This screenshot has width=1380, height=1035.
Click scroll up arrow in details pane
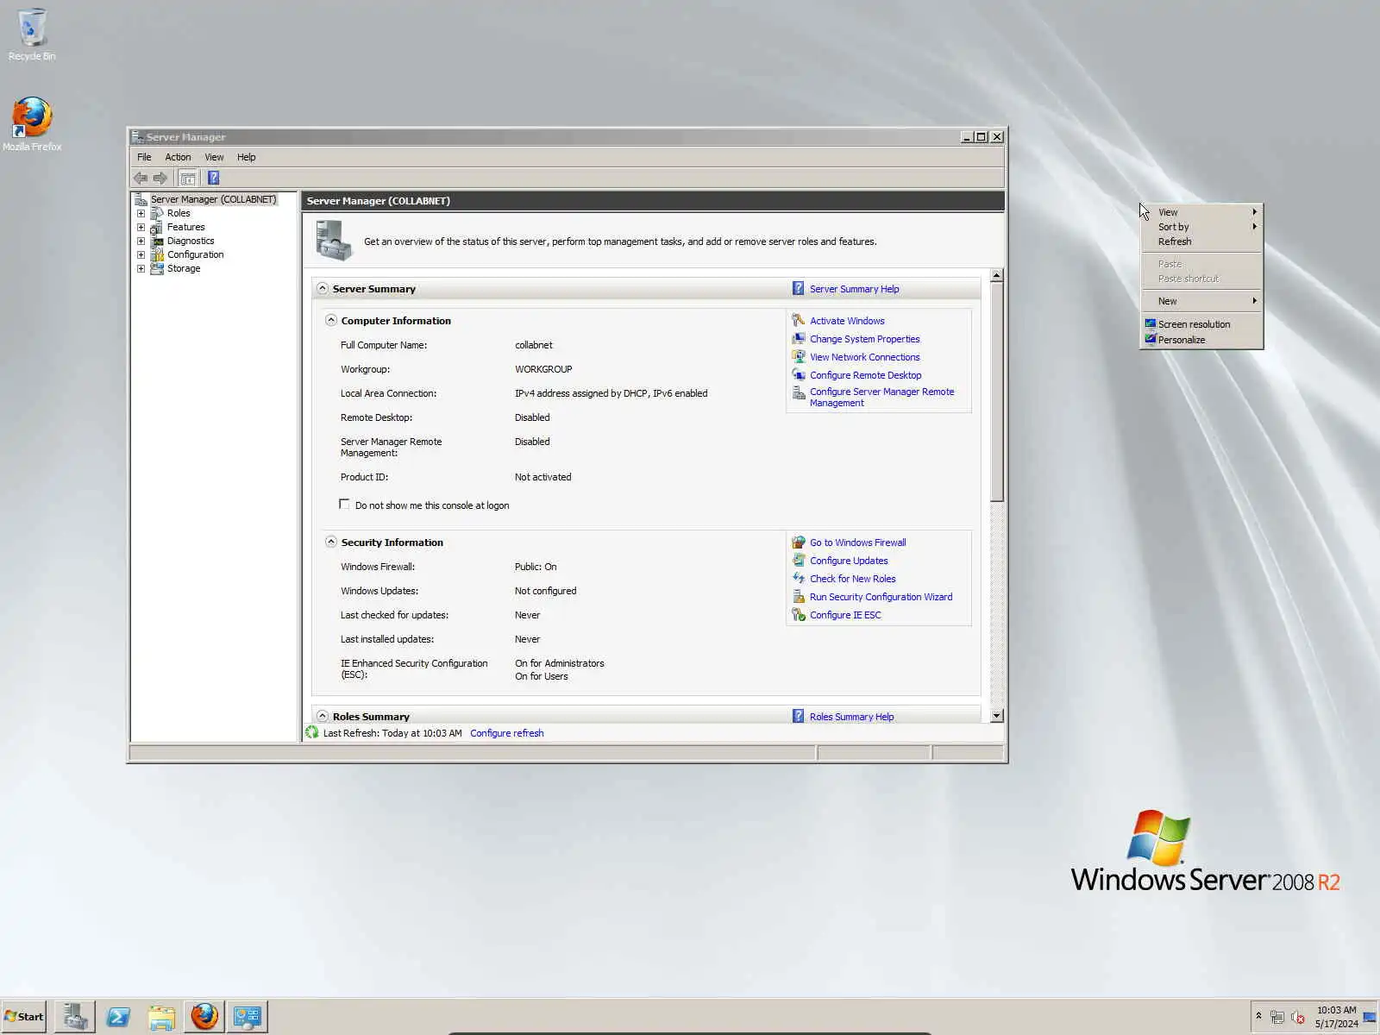[x=997, y=276]
